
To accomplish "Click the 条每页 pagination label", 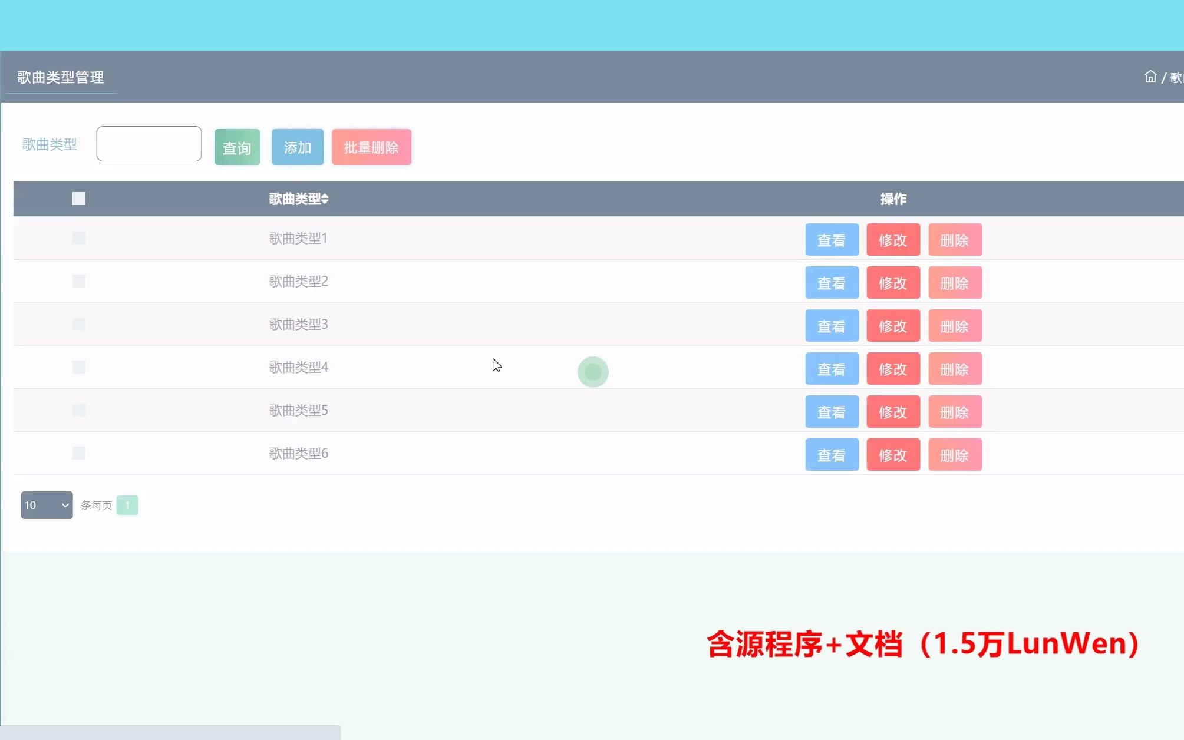I will (x=96, y=505).
